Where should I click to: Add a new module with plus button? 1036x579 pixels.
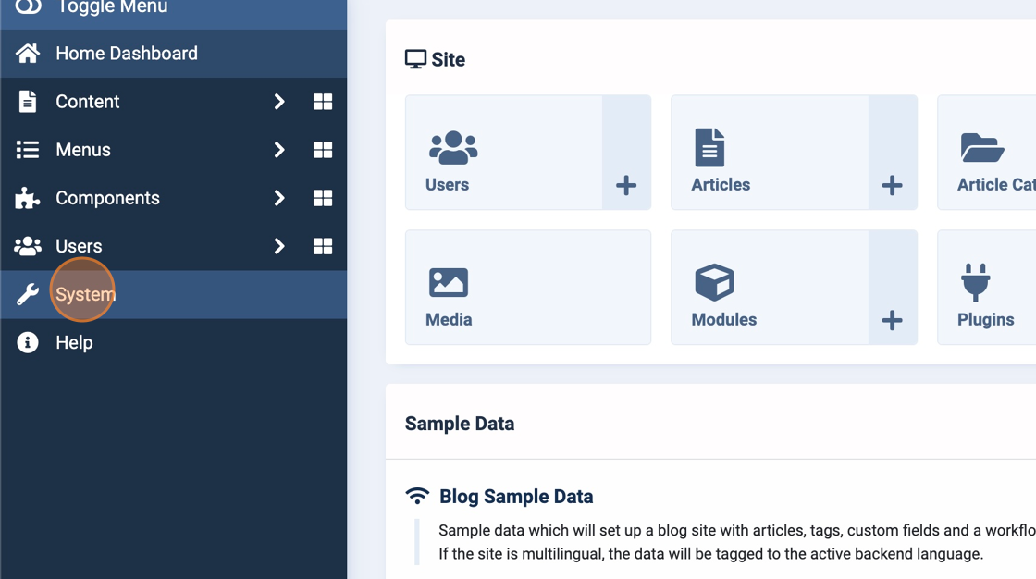tap(892, 320)
